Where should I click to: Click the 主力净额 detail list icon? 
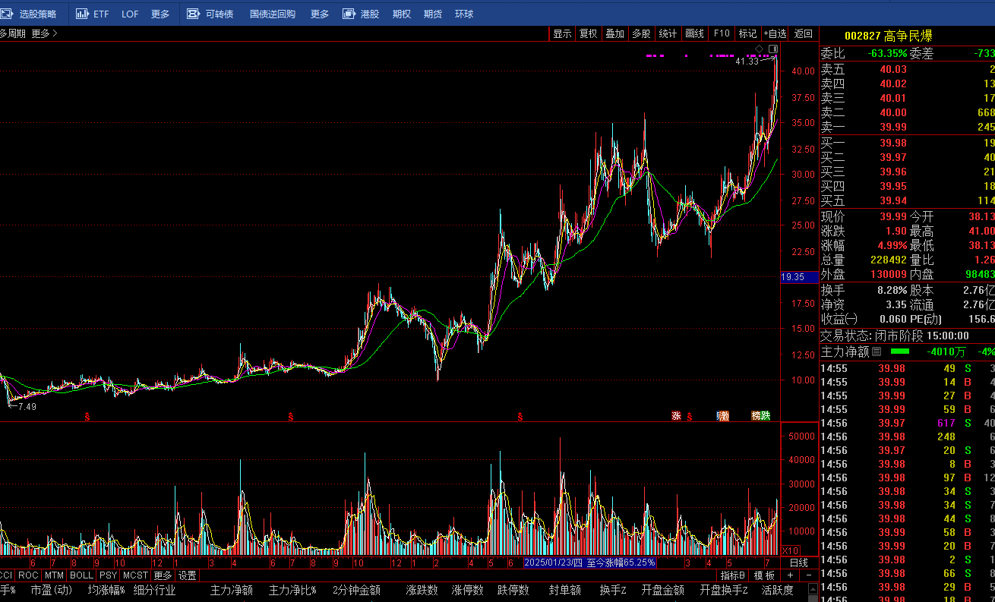click(x=877, y=351)
